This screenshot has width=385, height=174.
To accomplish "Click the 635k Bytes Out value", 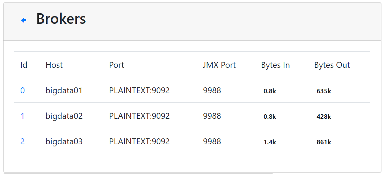I will pyautogui.click(x=324, y=91).
